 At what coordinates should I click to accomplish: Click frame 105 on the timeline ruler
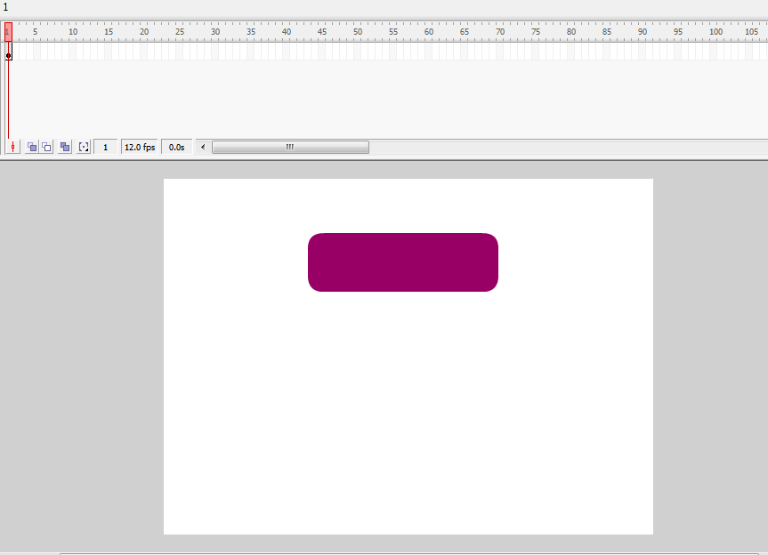[x=752, y=32]
